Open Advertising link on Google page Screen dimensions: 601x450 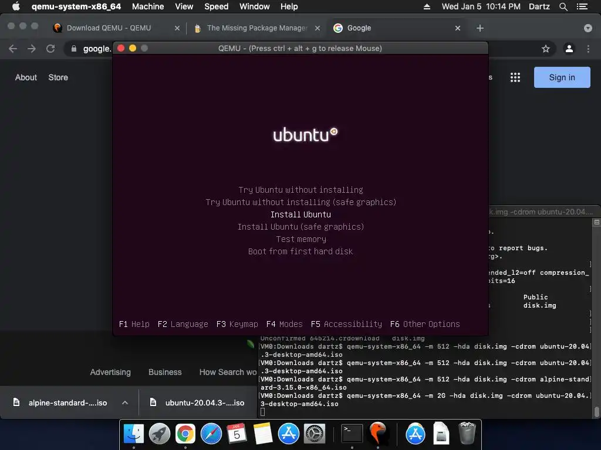(110, 372)
